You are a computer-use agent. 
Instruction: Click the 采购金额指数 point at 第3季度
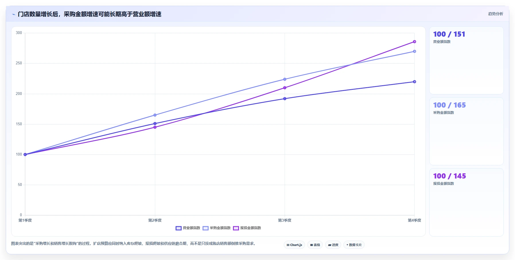click(x=285, y=79)
